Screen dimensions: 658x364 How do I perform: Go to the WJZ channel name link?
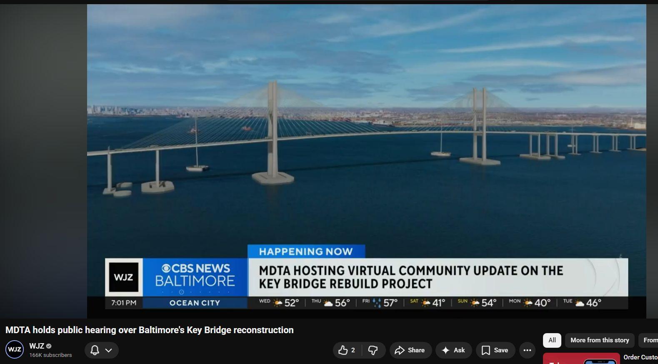coord(36,346)
